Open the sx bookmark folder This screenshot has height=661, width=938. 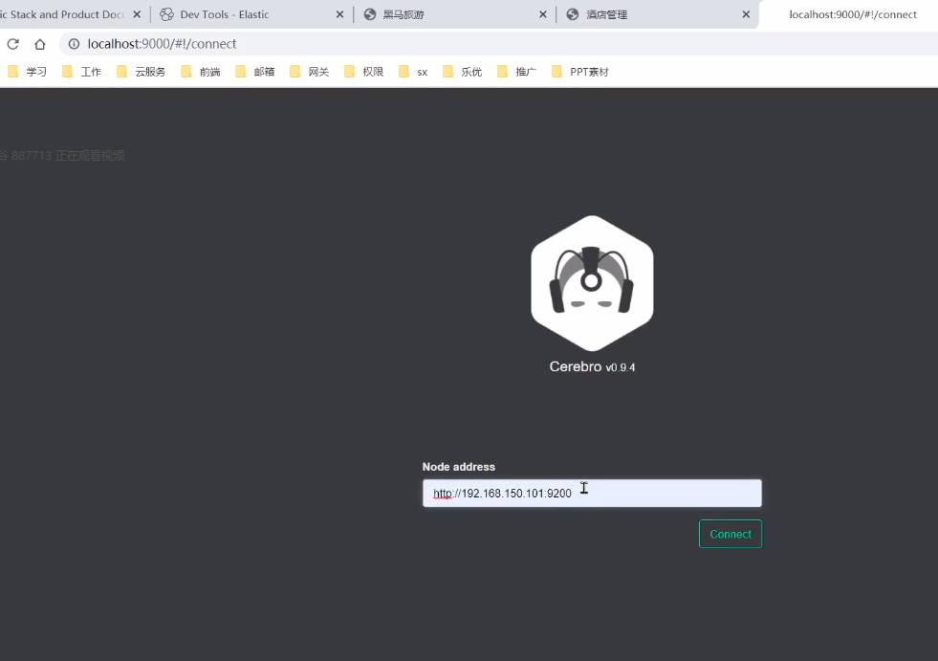click(x=413, y=72)
